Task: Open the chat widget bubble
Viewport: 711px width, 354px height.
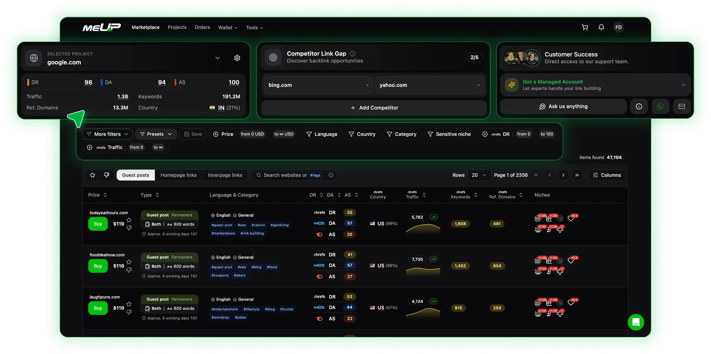Action: (x=636, y=322)
